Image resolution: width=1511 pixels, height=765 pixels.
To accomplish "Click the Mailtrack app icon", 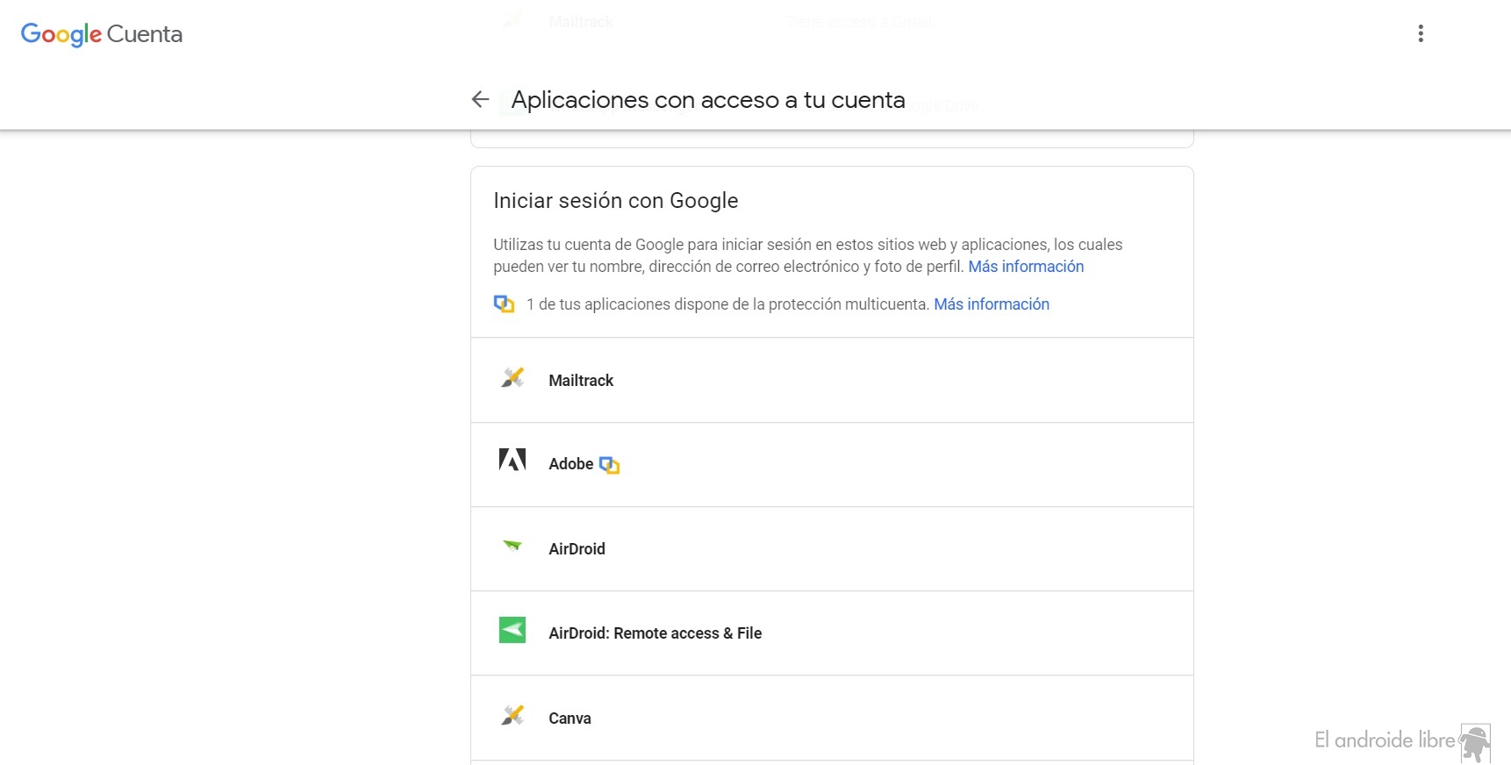I will [512, 378].
